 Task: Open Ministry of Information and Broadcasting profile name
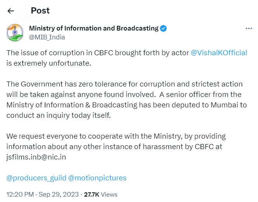[x=94, y=28]
